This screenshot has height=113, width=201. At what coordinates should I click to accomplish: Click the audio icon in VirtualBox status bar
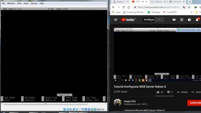tap(71, 109)
